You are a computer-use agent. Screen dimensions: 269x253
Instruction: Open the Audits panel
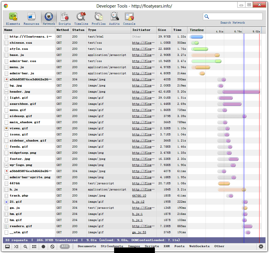[114, 19]
